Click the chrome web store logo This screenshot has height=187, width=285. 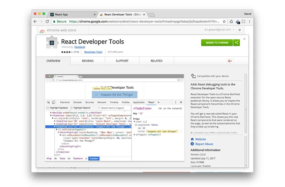(42, 31)
